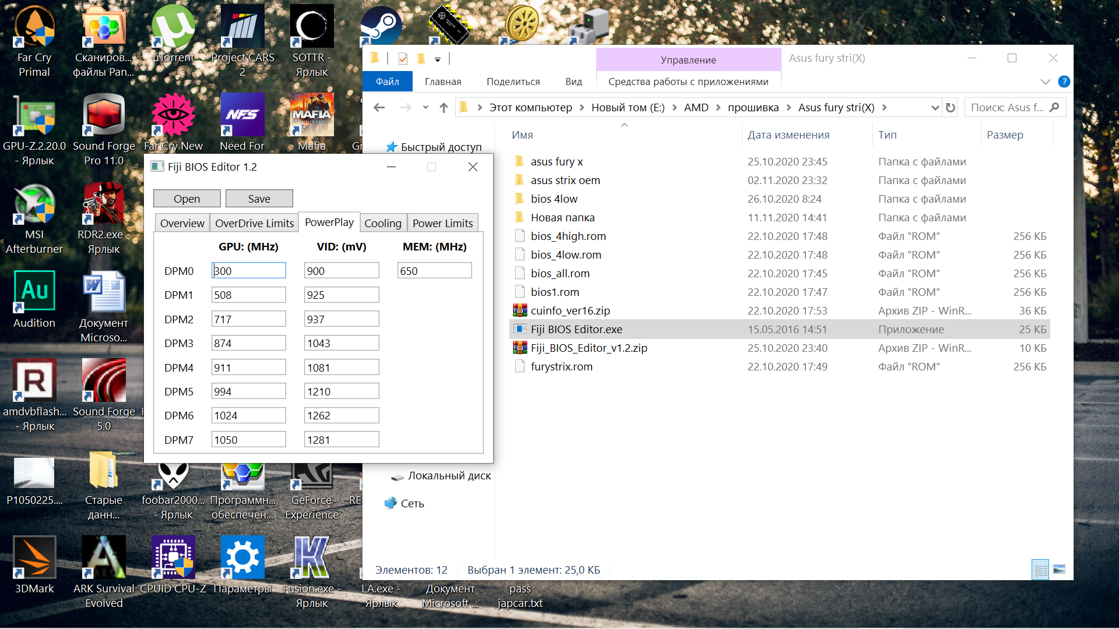Click the Open button in BIOS editor
The width and height of the screenshot is (1119, 629).
186,199
